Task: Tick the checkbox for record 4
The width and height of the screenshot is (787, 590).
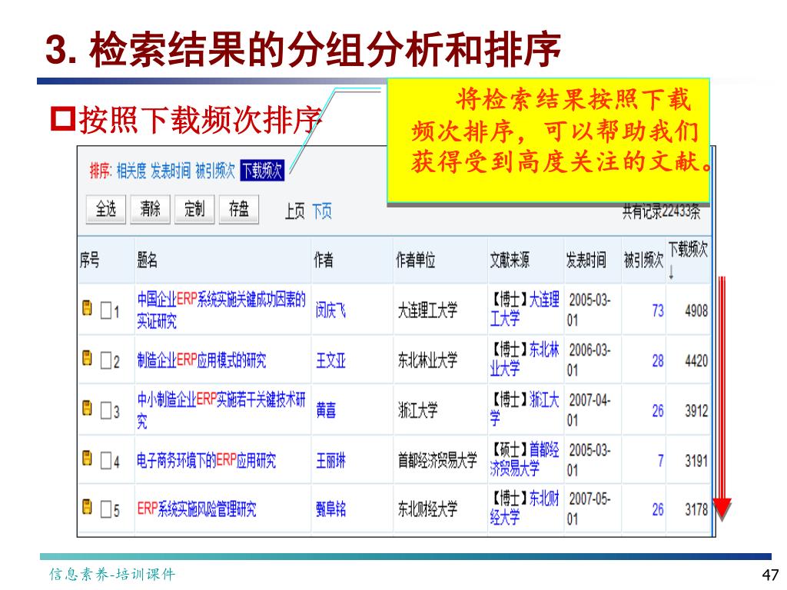Action: [x=106, y=460]
